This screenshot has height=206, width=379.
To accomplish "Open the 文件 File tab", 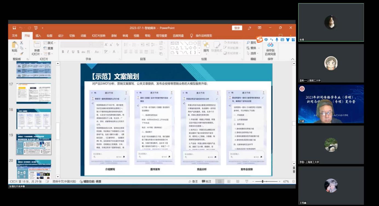I will click(15, 36).
